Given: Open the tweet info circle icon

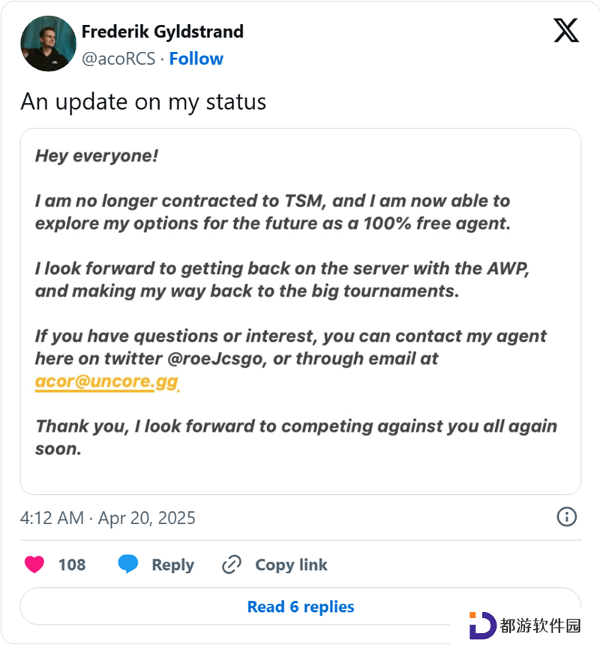Looking at the screenshot, I should pos(567,517).
